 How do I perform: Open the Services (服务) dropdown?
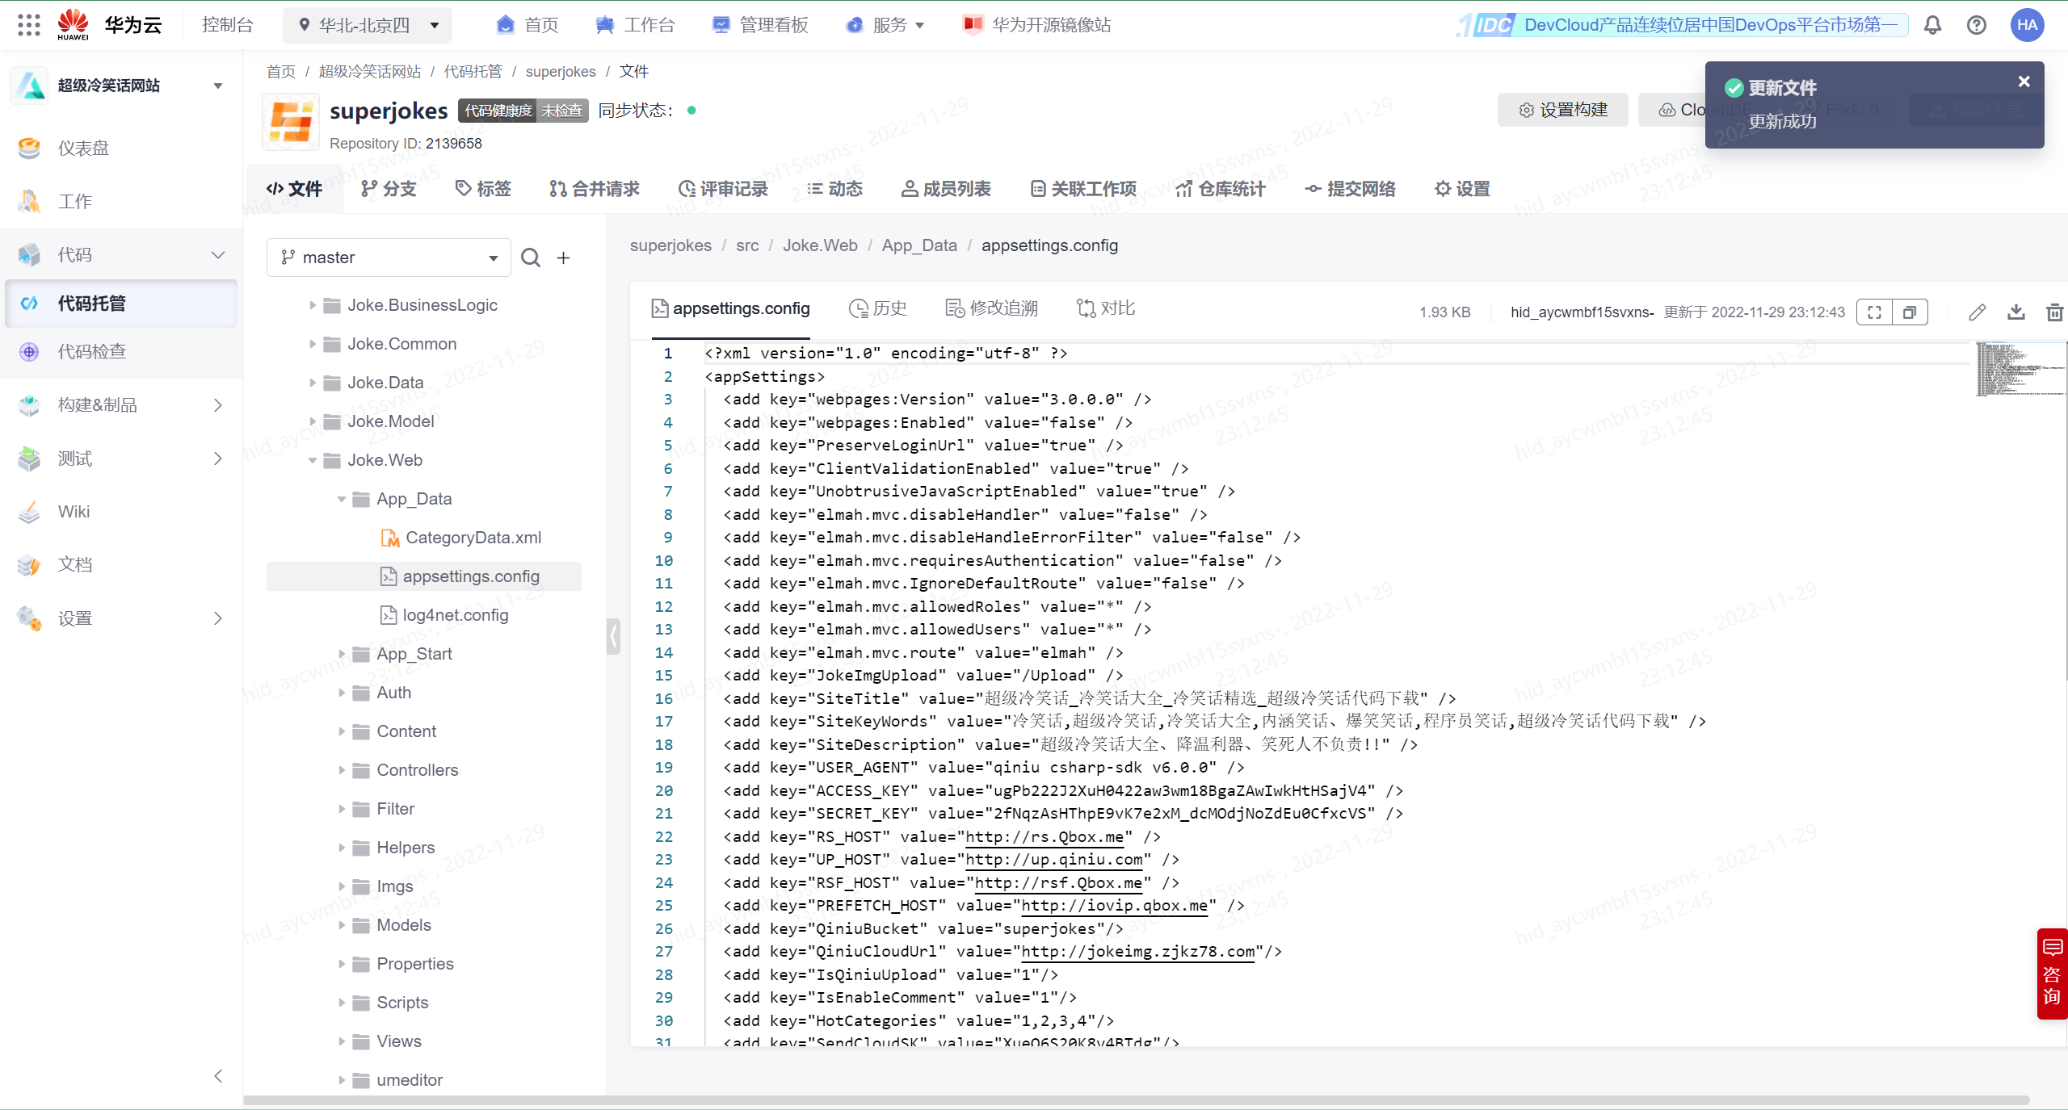885,25
